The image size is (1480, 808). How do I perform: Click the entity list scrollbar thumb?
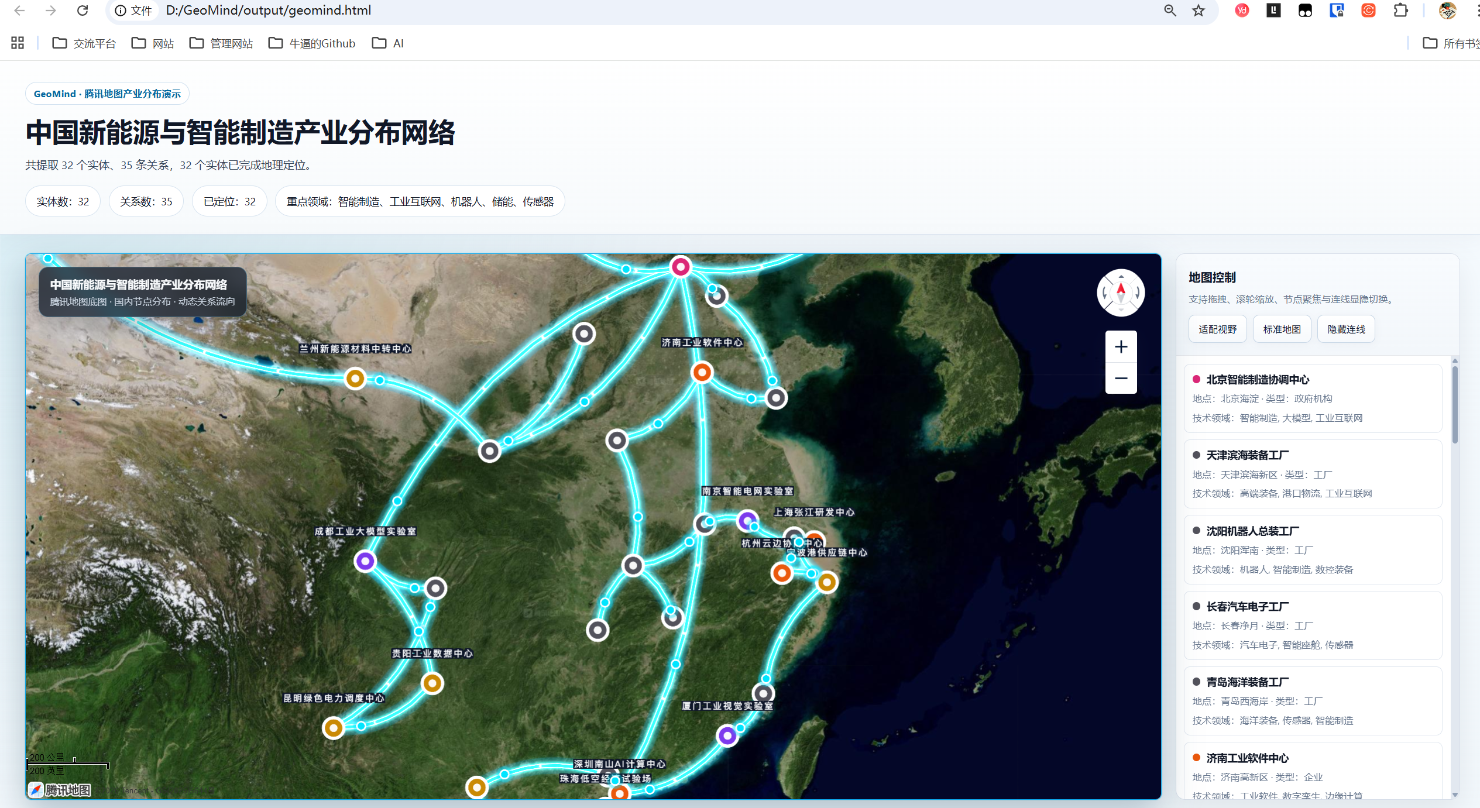[x=1455, y=404]
